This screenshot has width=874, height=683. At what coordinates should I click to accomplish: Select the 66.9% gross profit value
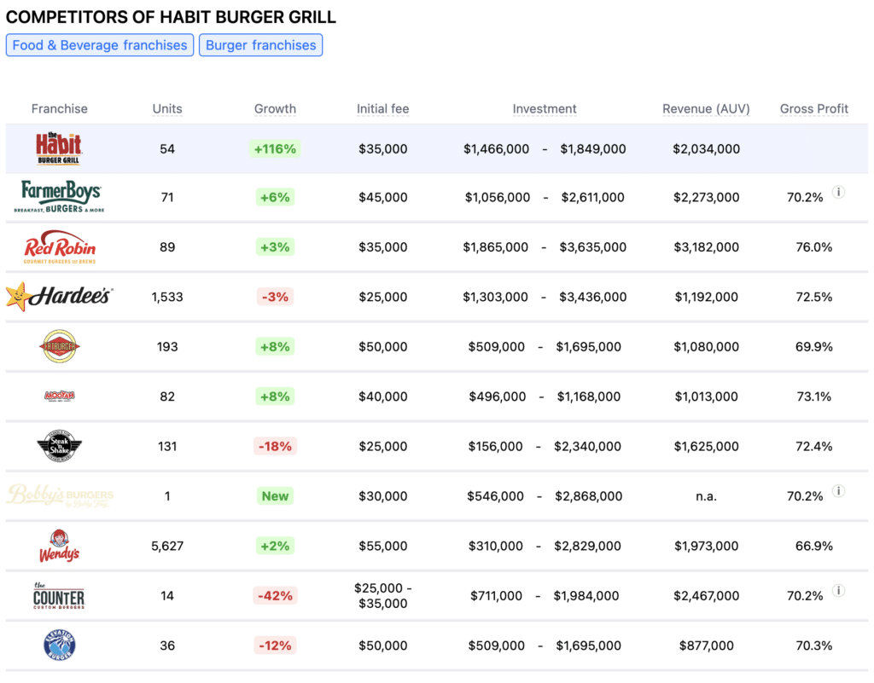pyautogui.click(x=813, y=546)
